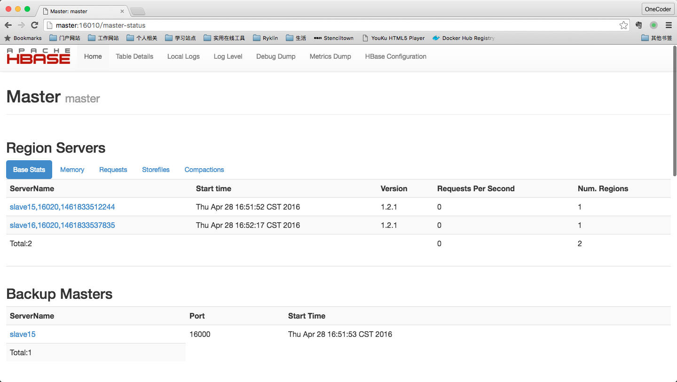Open the Stenciltown bookmark
Viewport: 677px width, 382px height.
click(333, 38)
